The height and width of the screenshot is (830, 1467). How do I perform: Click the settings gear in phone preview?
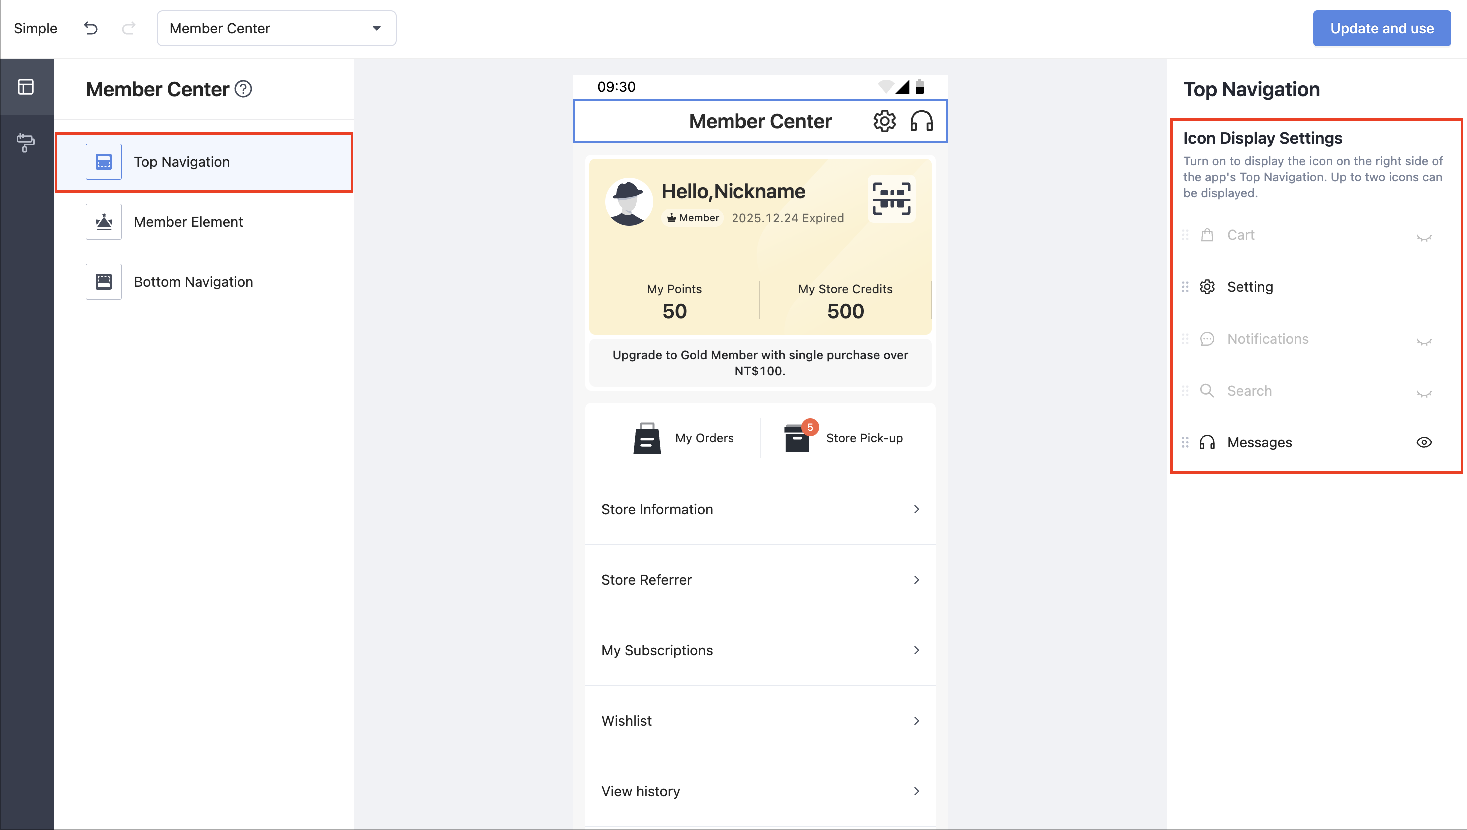tap(885, 121)
